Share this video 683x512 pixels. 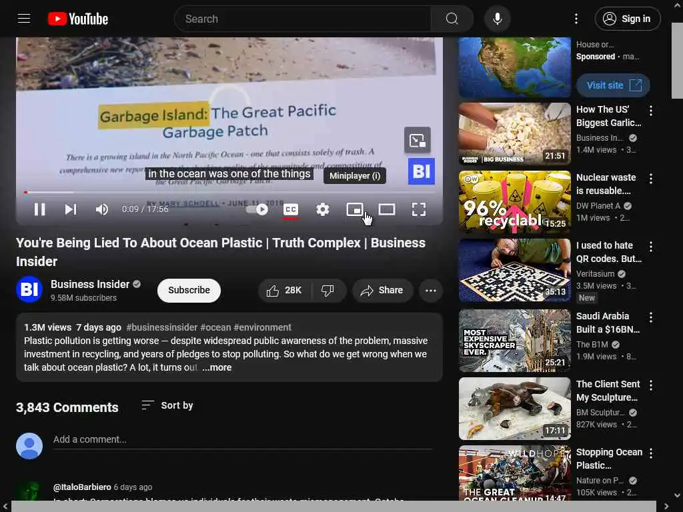pyautogui.click(x=382, y=291)
